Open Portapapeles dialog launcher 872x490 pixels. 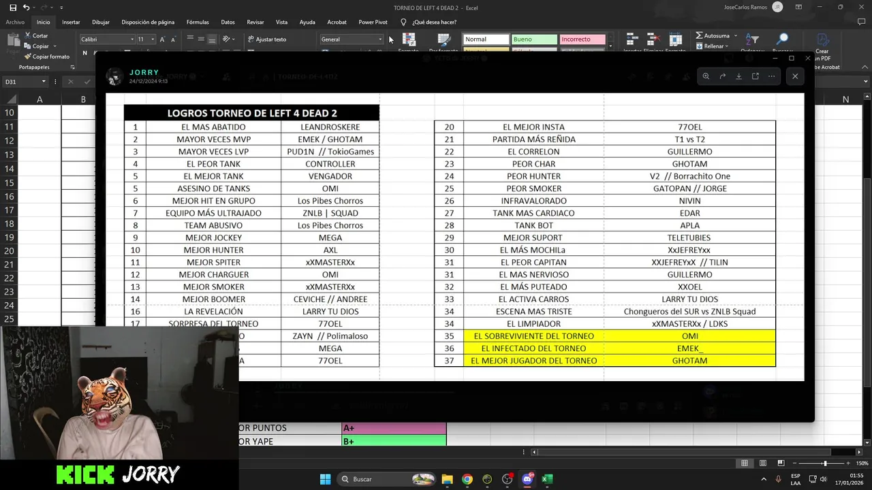click(74, 67)
